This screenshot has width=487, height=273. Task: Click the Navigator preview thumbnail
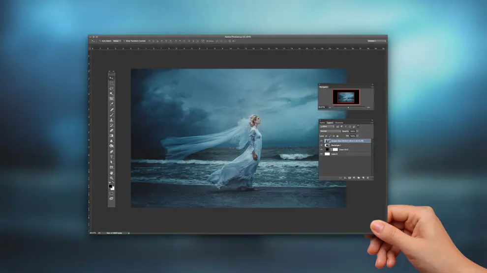(346, 96)
